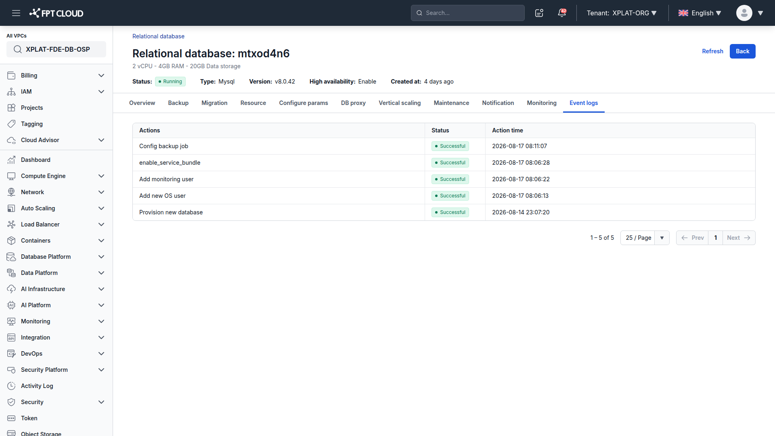Click the FPT Cloud logo
Viewport: 775px width, 436px height.
tap(56, 13)
